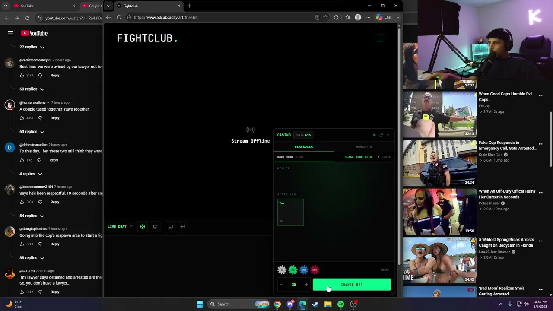553x311 pixels.
Task: Click the Change Bet button
Action: click(352, 285)
